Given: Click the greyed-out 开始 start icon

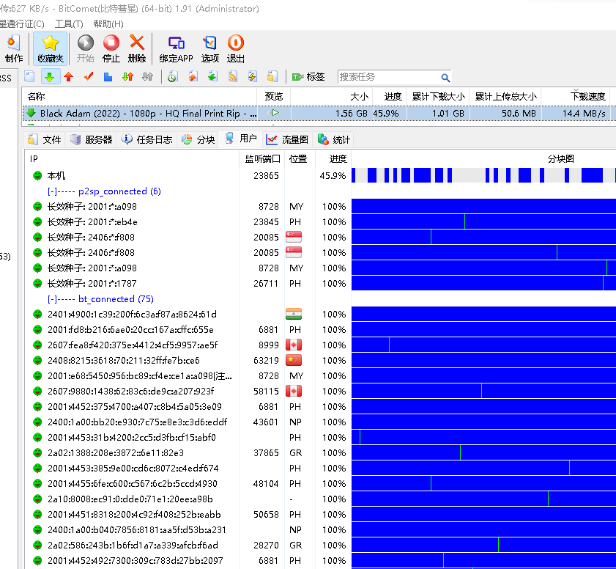Looking at the screenshot, I should [x=86, y=48].
